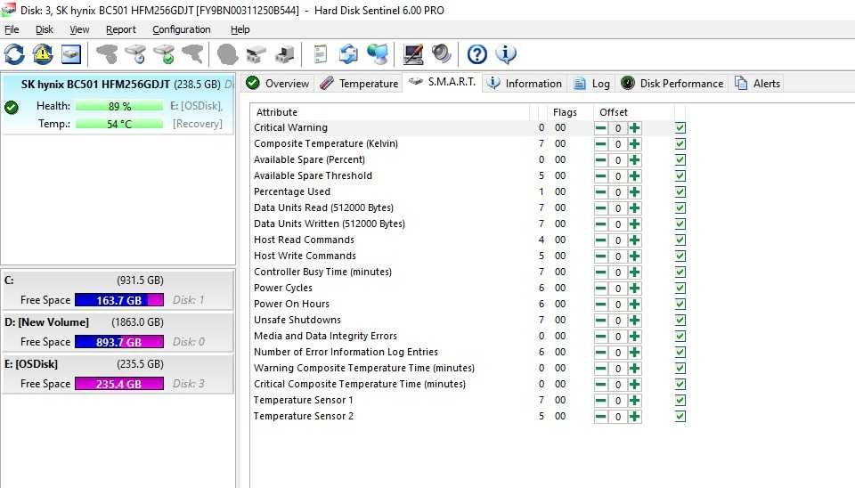Click the C: free space 163.7 GB bar

(119, 300)
